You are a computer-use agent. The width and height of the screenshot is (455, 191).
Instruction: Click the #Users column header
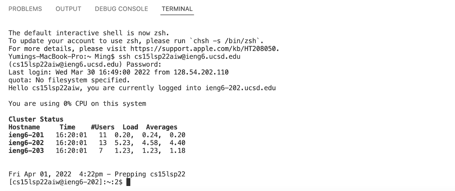[x=102, y=127]
